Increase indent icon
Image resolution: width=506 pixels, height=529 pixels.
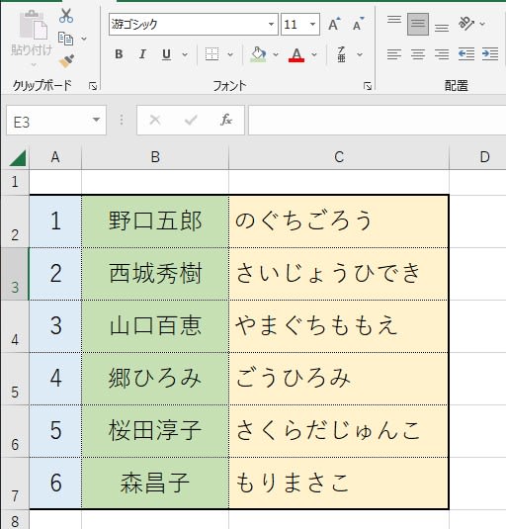(490, 54)
